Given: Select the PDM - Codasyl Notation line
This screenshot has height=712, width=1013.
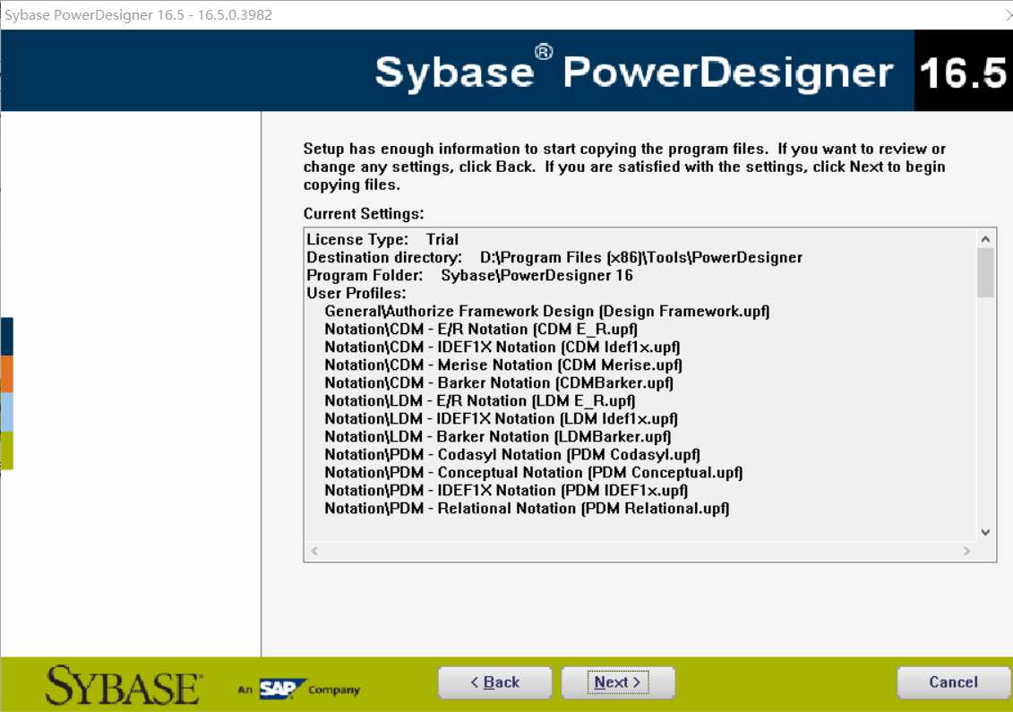Looking at the screenshot, I should (512, 455).
